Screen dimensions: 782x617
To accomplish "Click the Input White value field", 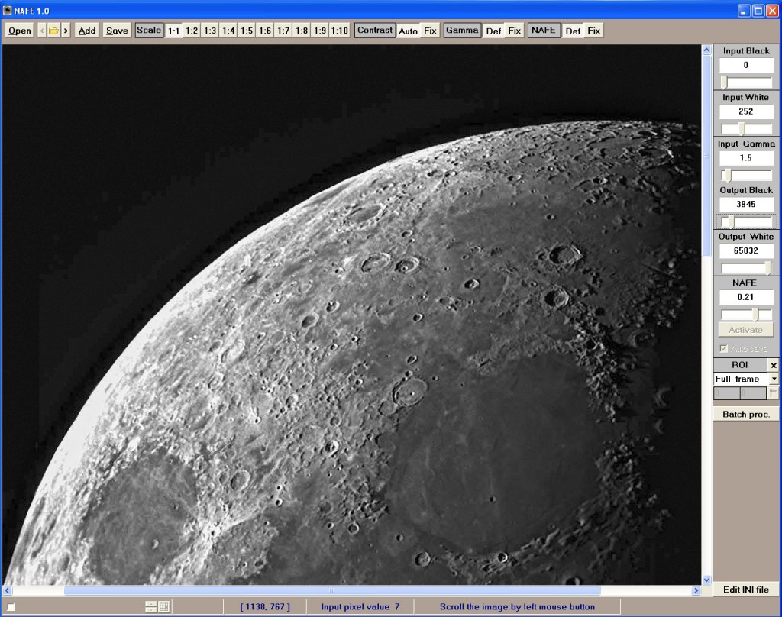I will click(746, 111).
